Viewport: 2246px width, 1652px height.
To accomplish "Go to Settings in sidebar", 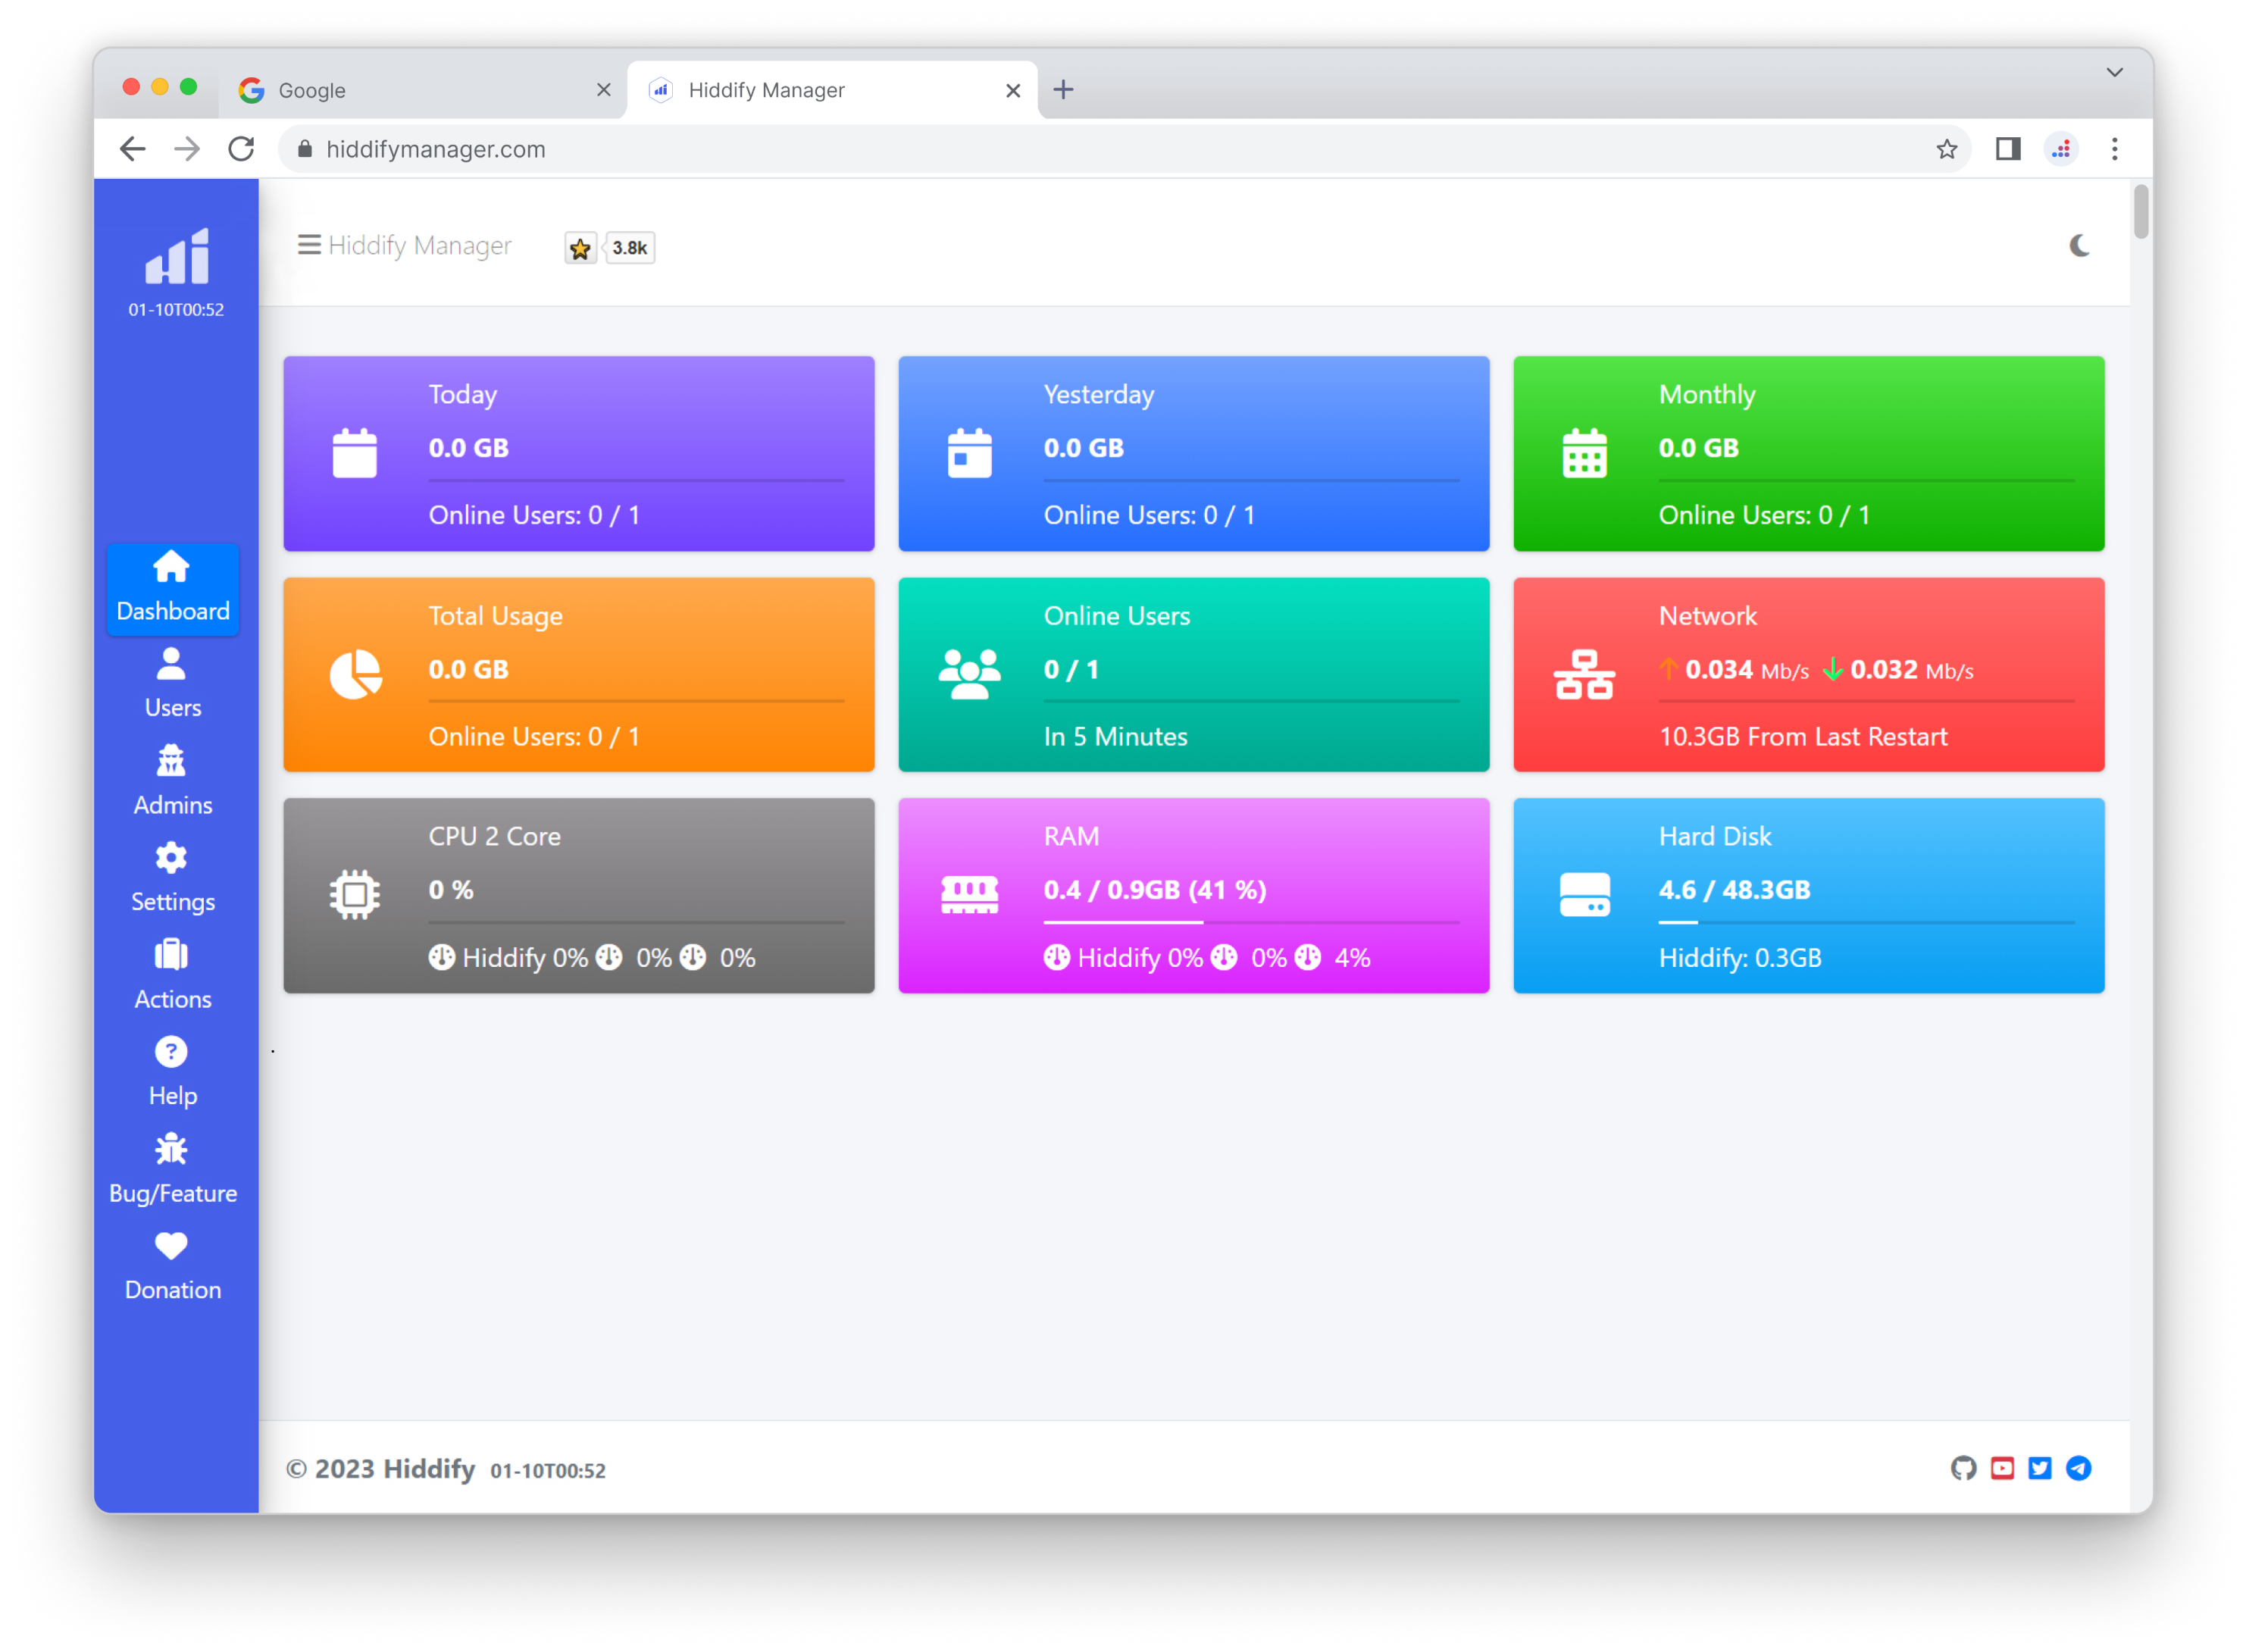I will [172, 878].
